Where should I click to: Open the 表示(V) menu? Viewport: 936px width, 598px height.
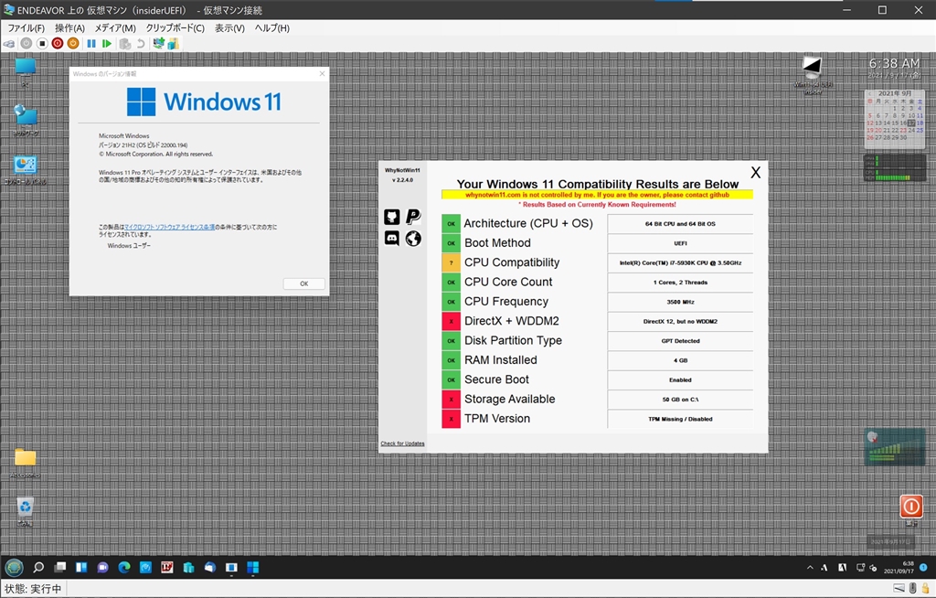(x=229, y=28)
